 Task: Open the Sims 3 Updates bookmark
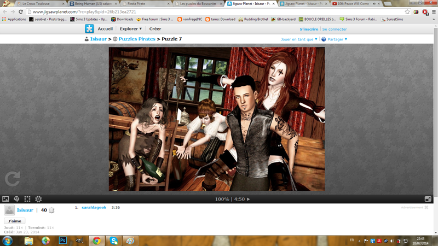pos(89,19)
